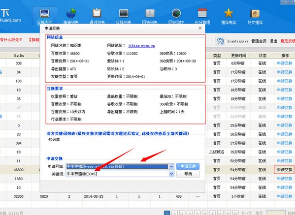Close the 申请交换 dialog
The height and width of the screenshot is (215, 295).
tap(200, 28)
